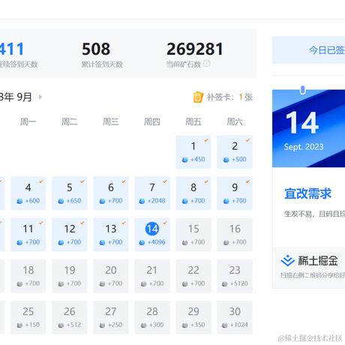345x345 pixels.
Task: Select today's highlighted day 14
Action: (152, 235)
